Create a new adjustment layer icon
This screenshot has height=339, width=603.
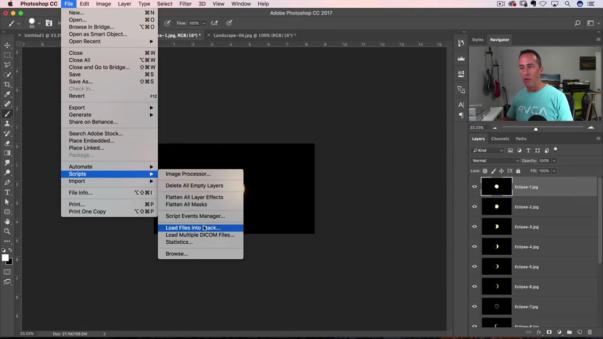coord(559,332)
